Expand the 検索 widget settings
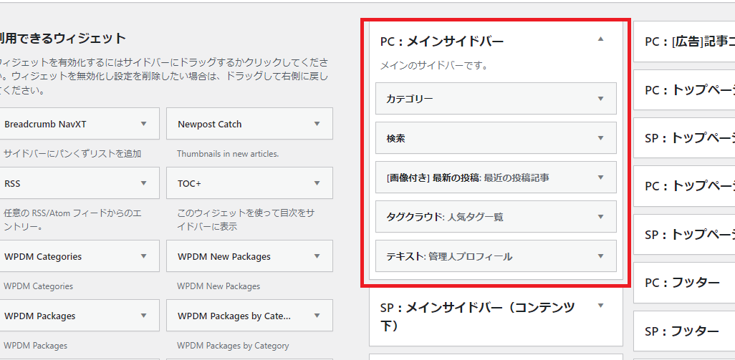Image resolution: width=735 pixels, height=360 pixels. 600,138
